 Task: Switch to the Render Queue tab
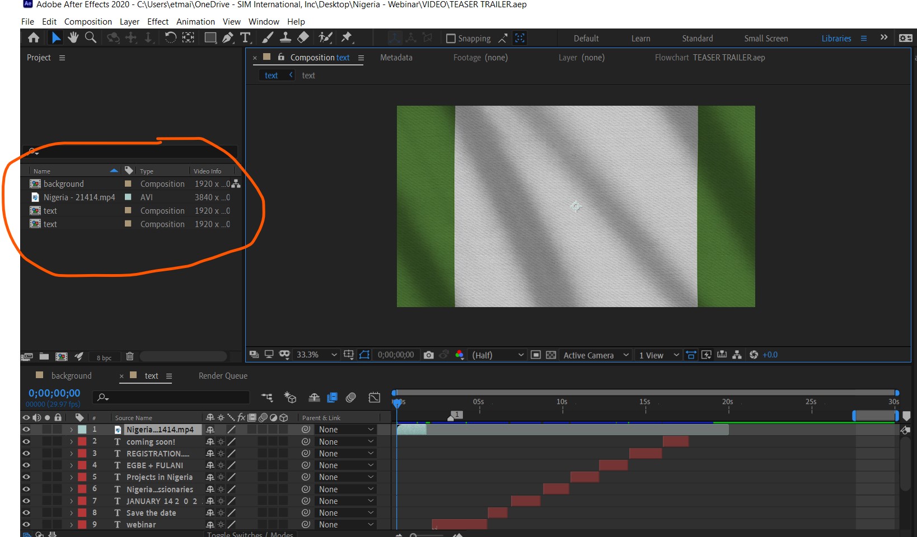pyautogui.click(x=222, y=376)
